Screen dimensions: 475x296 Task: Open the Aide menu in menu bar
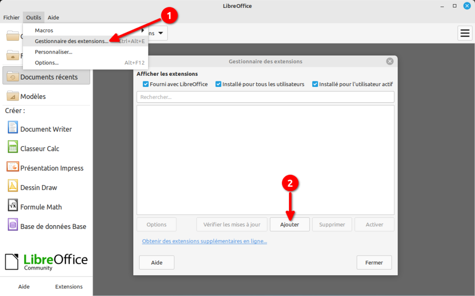53,18
